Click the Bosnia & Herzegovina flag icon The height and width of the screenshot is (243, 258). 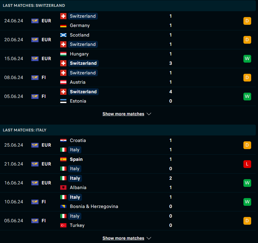point(63,206)
